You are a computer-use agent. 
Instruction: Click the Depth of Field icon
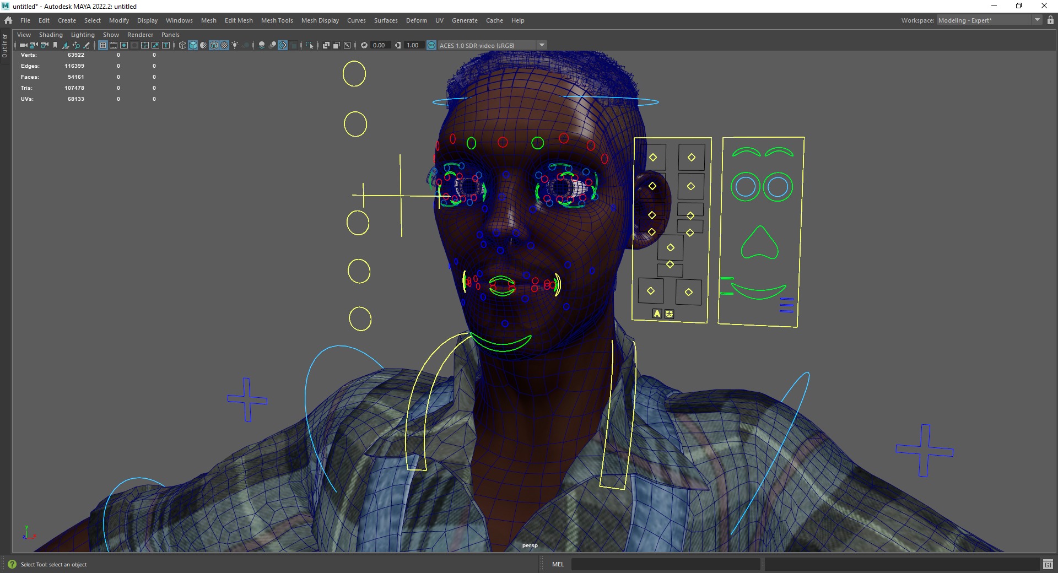click(x=293, y=45)
